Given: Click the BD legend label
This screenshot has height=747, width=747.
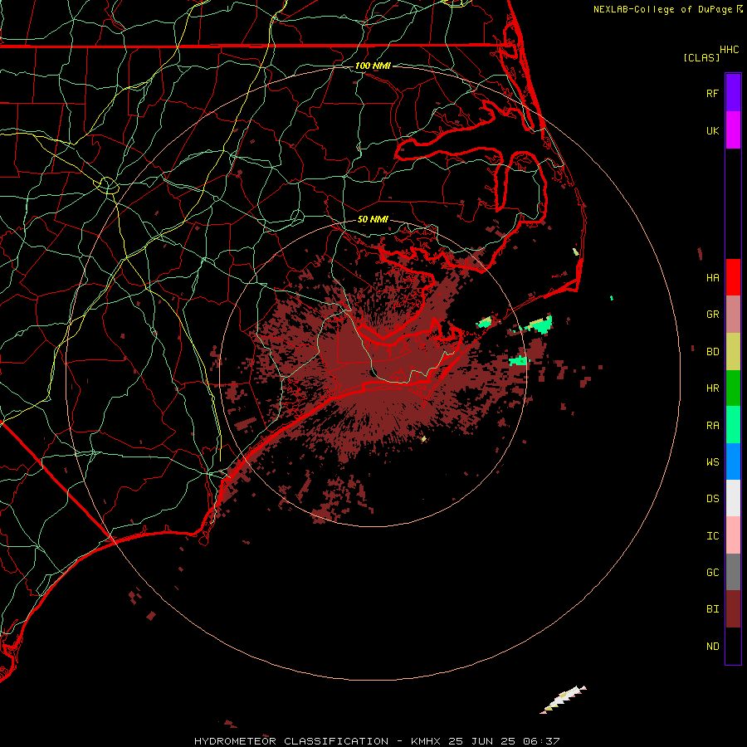Looking at the screenshot, I should click(712, 352).
